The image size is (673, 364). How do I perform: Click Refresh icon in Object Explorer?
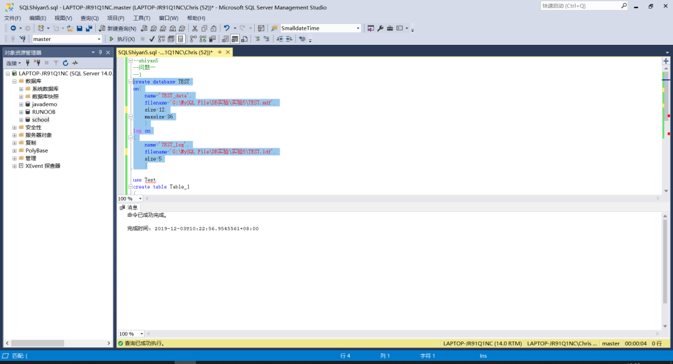[x=65, y=63]
